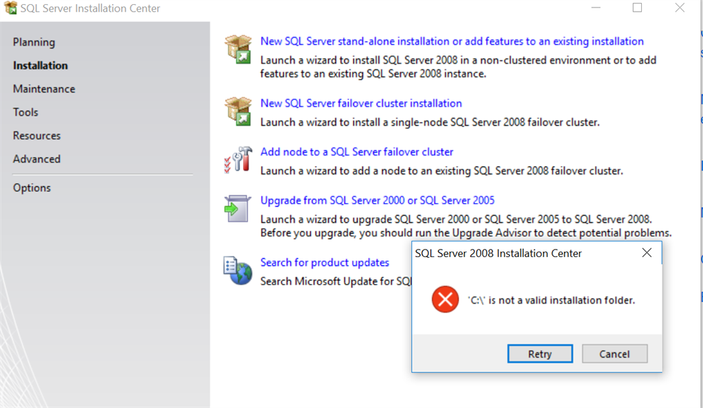Viewport: 703px width, 408px height.
Task: Select the Resources section
Action: (37, 135)
